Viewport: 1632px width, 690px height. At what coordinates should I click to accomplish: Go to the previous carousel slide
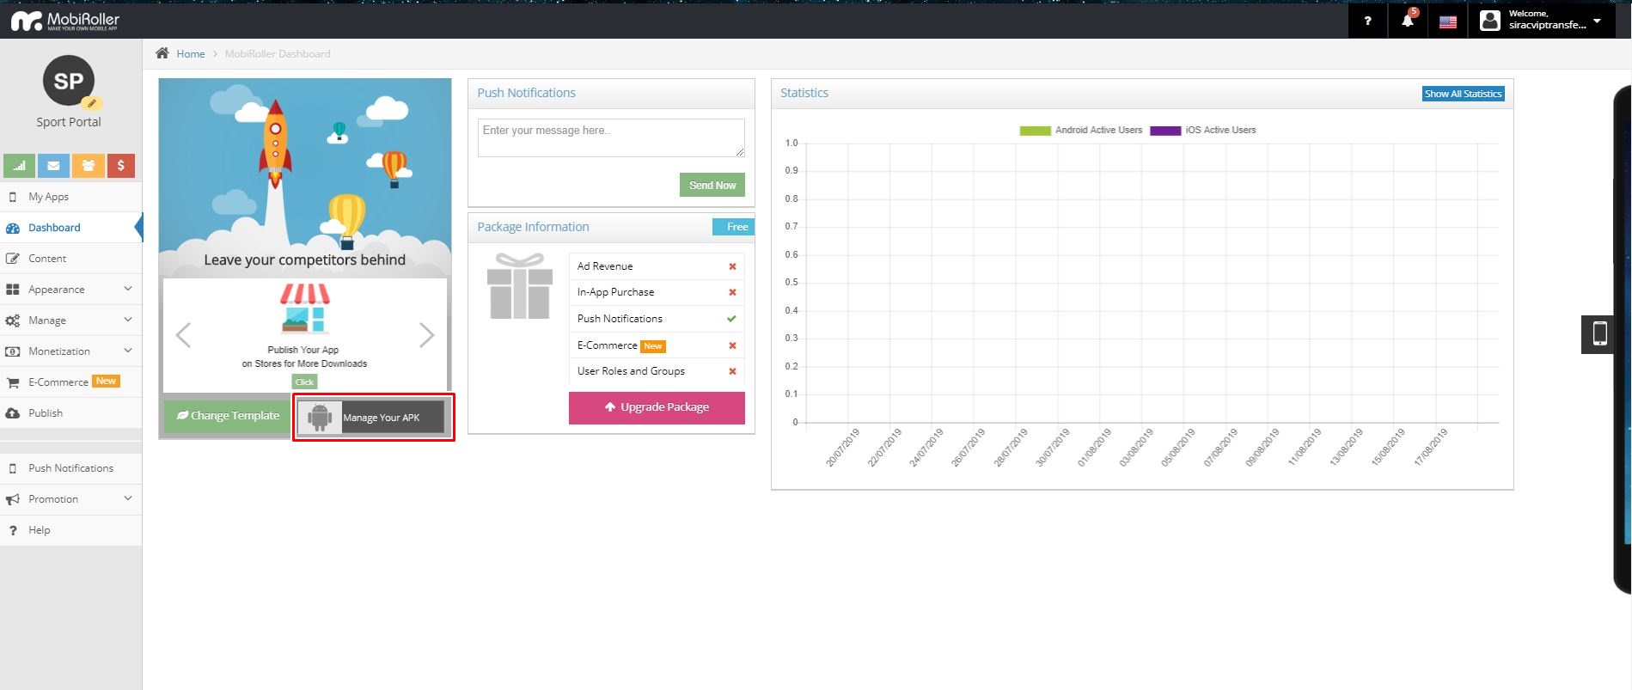[183, 335]
